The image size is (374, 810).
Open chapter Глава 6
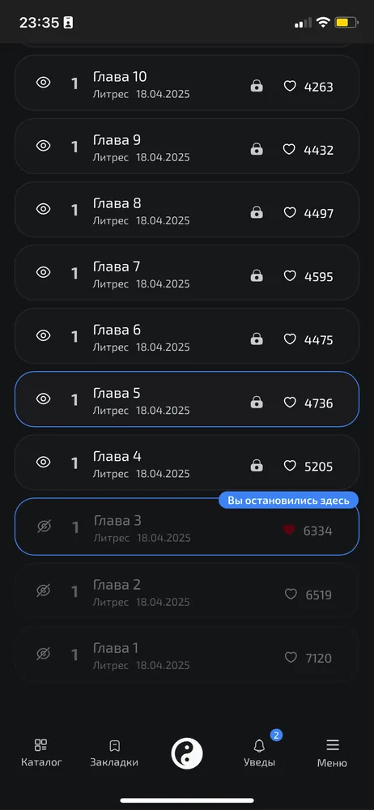(x=187, y=336)
